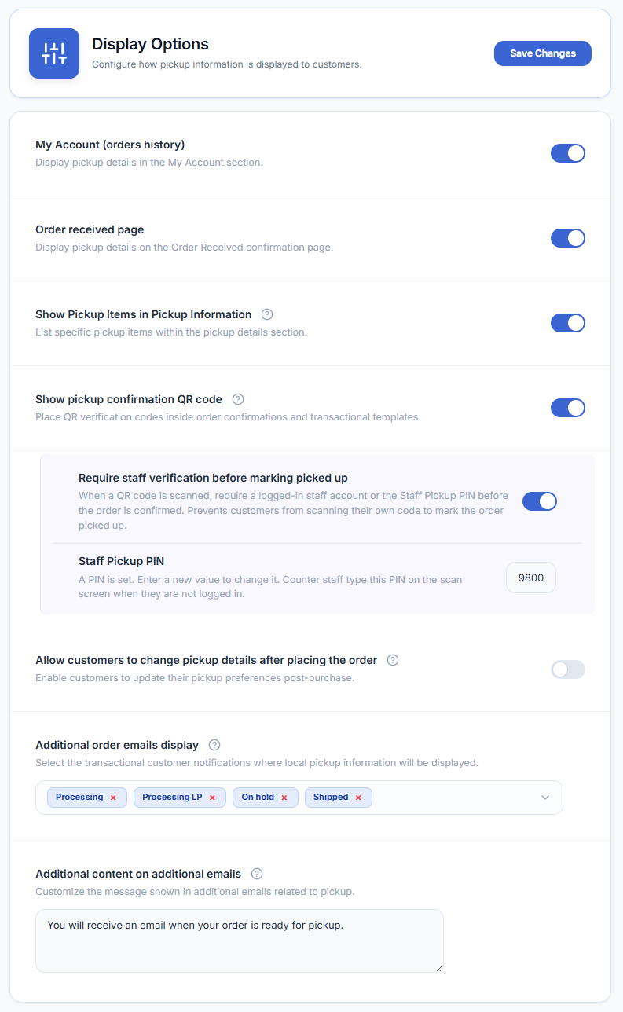Open help for Additional order emails display

pyautogui.click(x=214, y=745)
